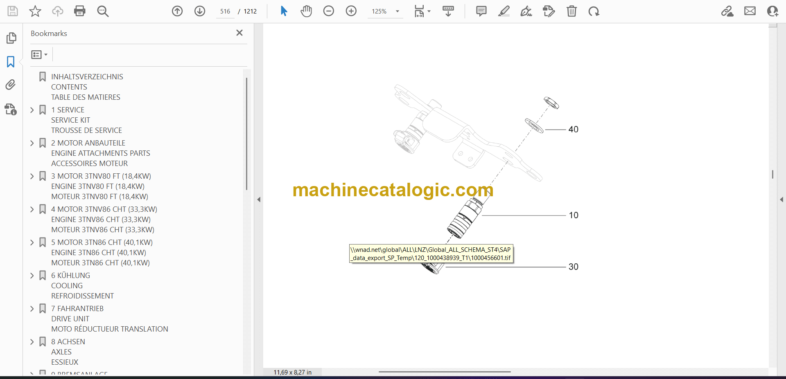Expand the 2 MOTOR ANBAUTEILE bookmark

tap(32, 143)
